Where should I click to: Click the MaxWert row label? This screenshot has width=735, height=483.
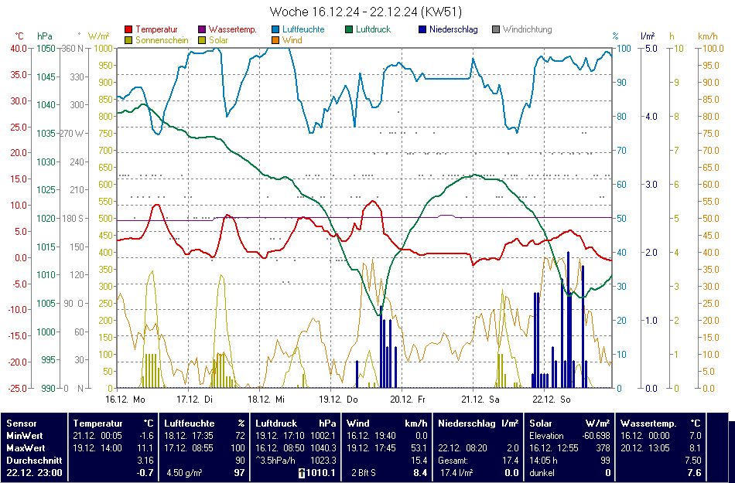25,448
